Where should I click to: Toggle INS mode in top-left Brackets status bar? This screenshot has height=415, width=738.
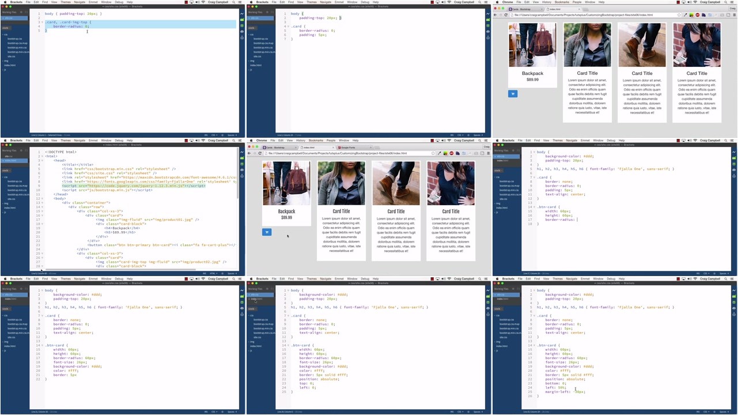coord(206,135)
